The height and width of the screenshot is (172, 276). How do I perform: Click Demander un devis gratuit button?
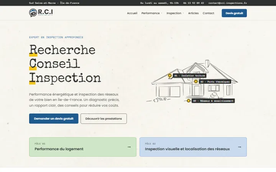[54, 118]
